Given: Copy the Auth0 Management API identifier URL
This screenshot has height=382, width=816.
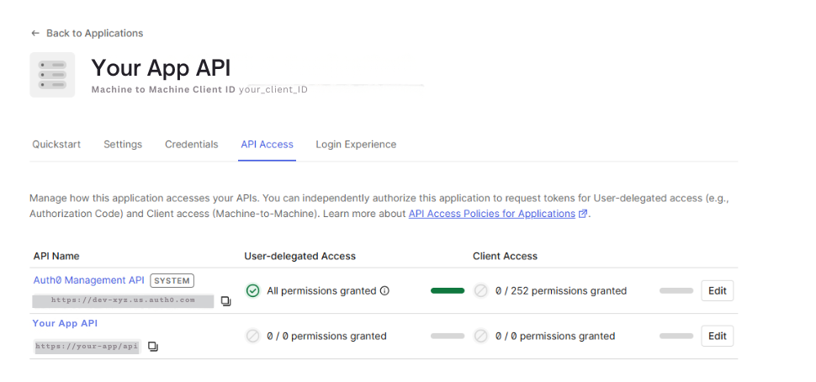Looking at the screenshot, I should [225, 301].
